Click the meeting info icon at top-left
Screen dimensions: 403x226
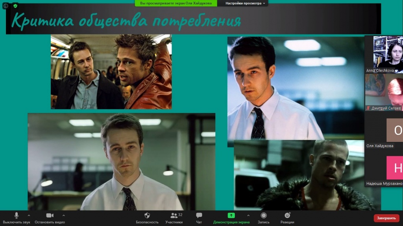pyautogui.click(x=6, y=6)
